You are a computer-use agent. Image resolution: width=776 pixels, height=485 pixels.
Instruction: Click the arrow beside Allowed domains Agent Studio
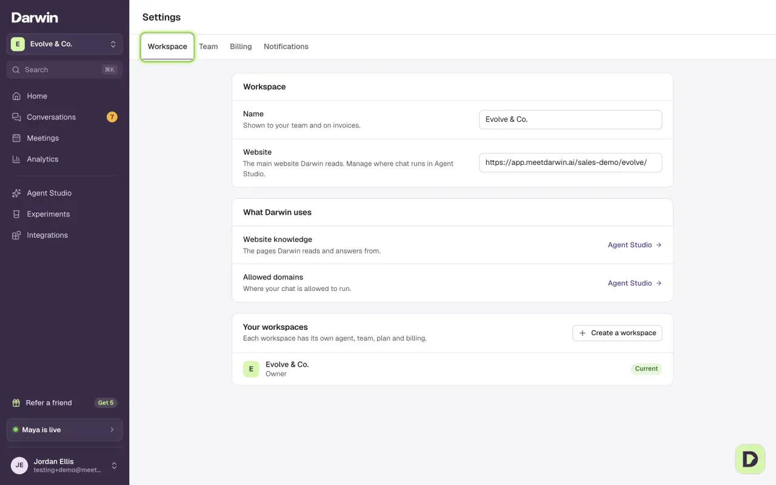659,283
